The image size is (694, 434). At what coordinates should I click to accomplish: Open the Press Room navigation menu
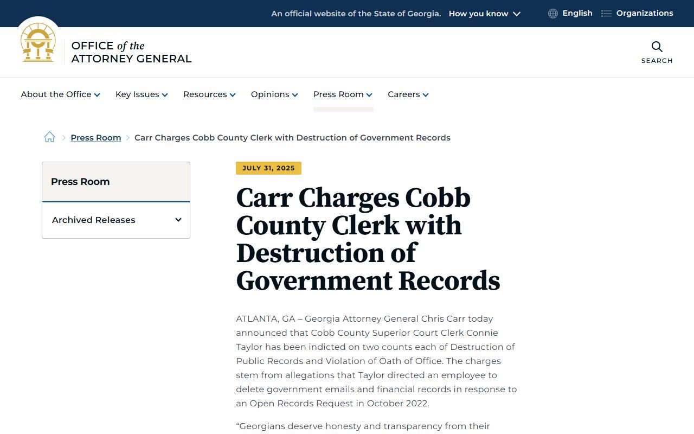pos(343,94)
